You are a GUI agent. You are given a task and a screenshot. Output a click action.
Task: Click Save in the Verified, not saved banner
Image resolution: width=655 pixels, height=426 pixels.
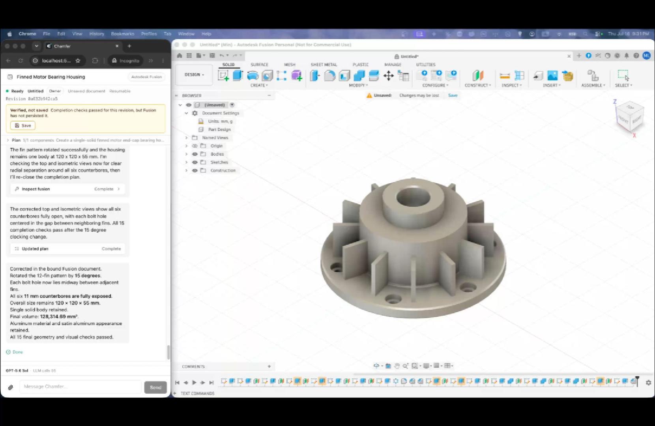pos(23,125)
